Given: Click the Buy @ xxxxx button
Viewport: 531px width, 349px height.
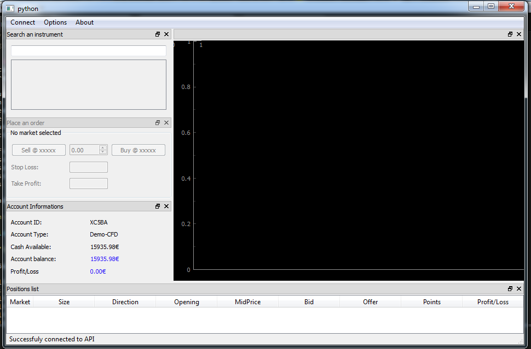Looking at the screenshot, I should [x=138, y=150].
